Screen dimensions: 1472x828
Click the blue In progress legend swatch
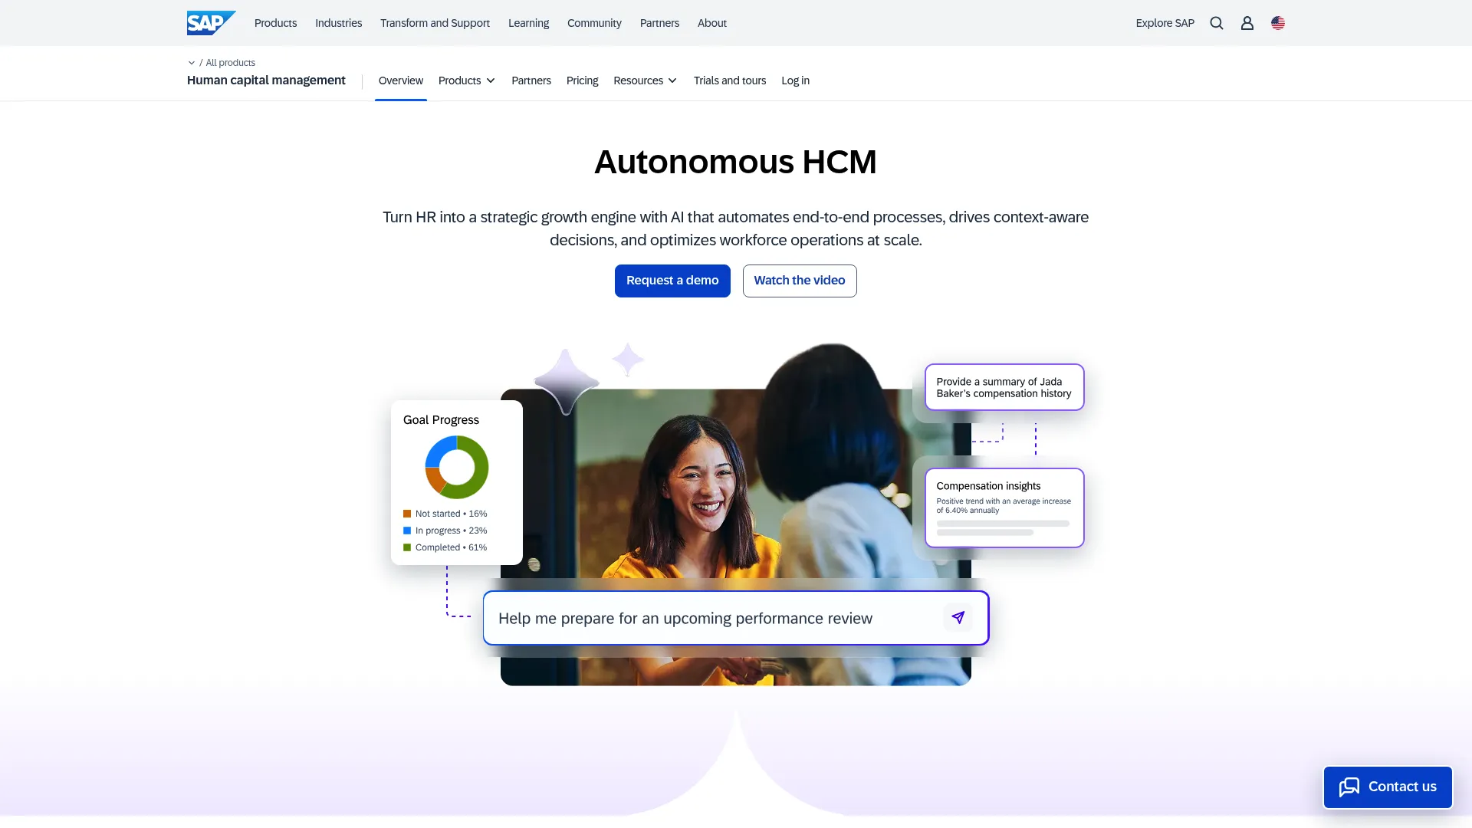[x=407, y=531]
